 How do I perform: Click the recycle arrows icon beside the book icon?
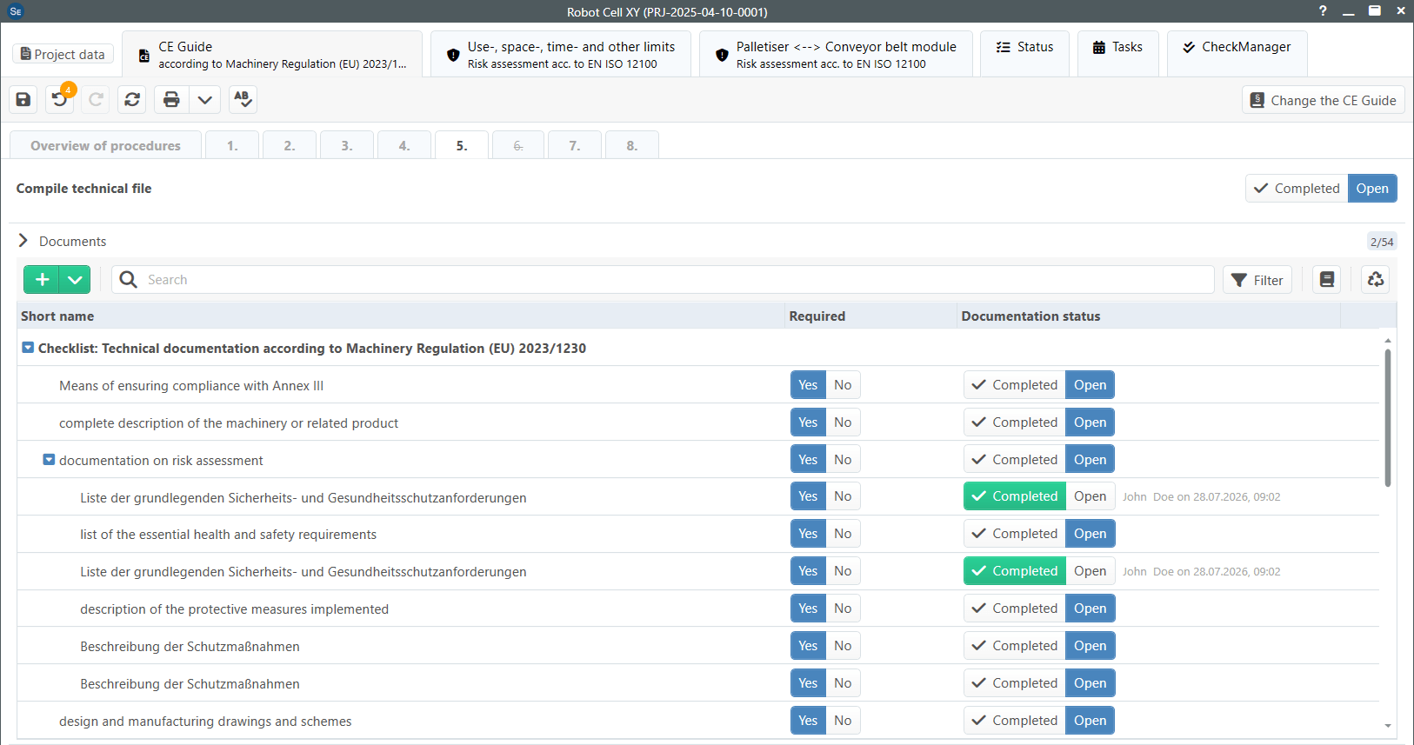[x=1376, y=280]
